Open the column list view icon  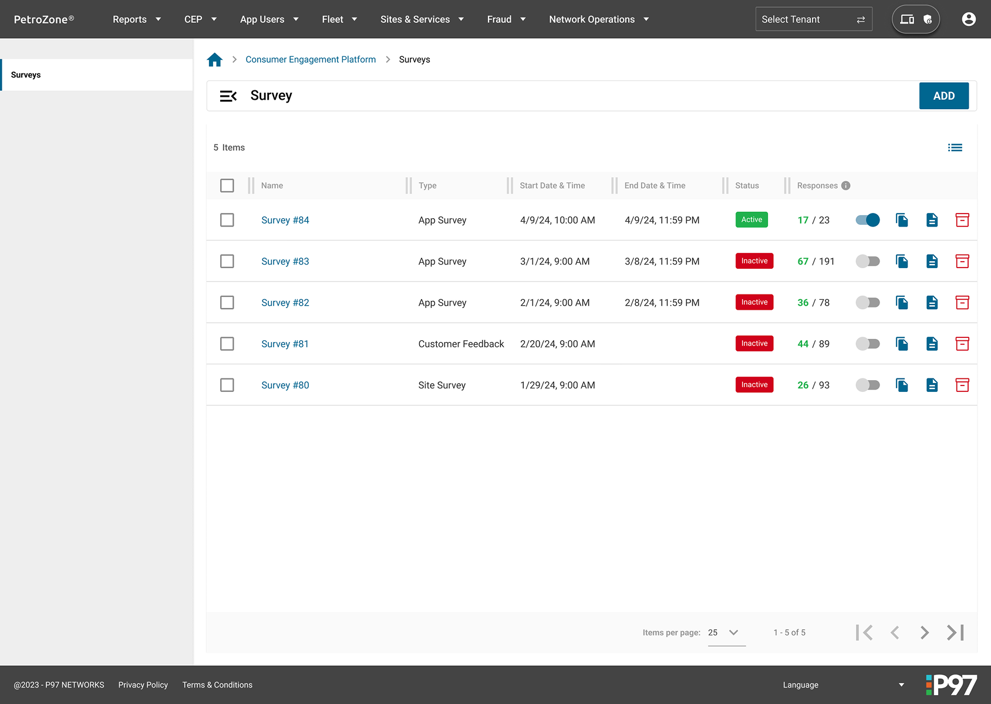point(955,148)
